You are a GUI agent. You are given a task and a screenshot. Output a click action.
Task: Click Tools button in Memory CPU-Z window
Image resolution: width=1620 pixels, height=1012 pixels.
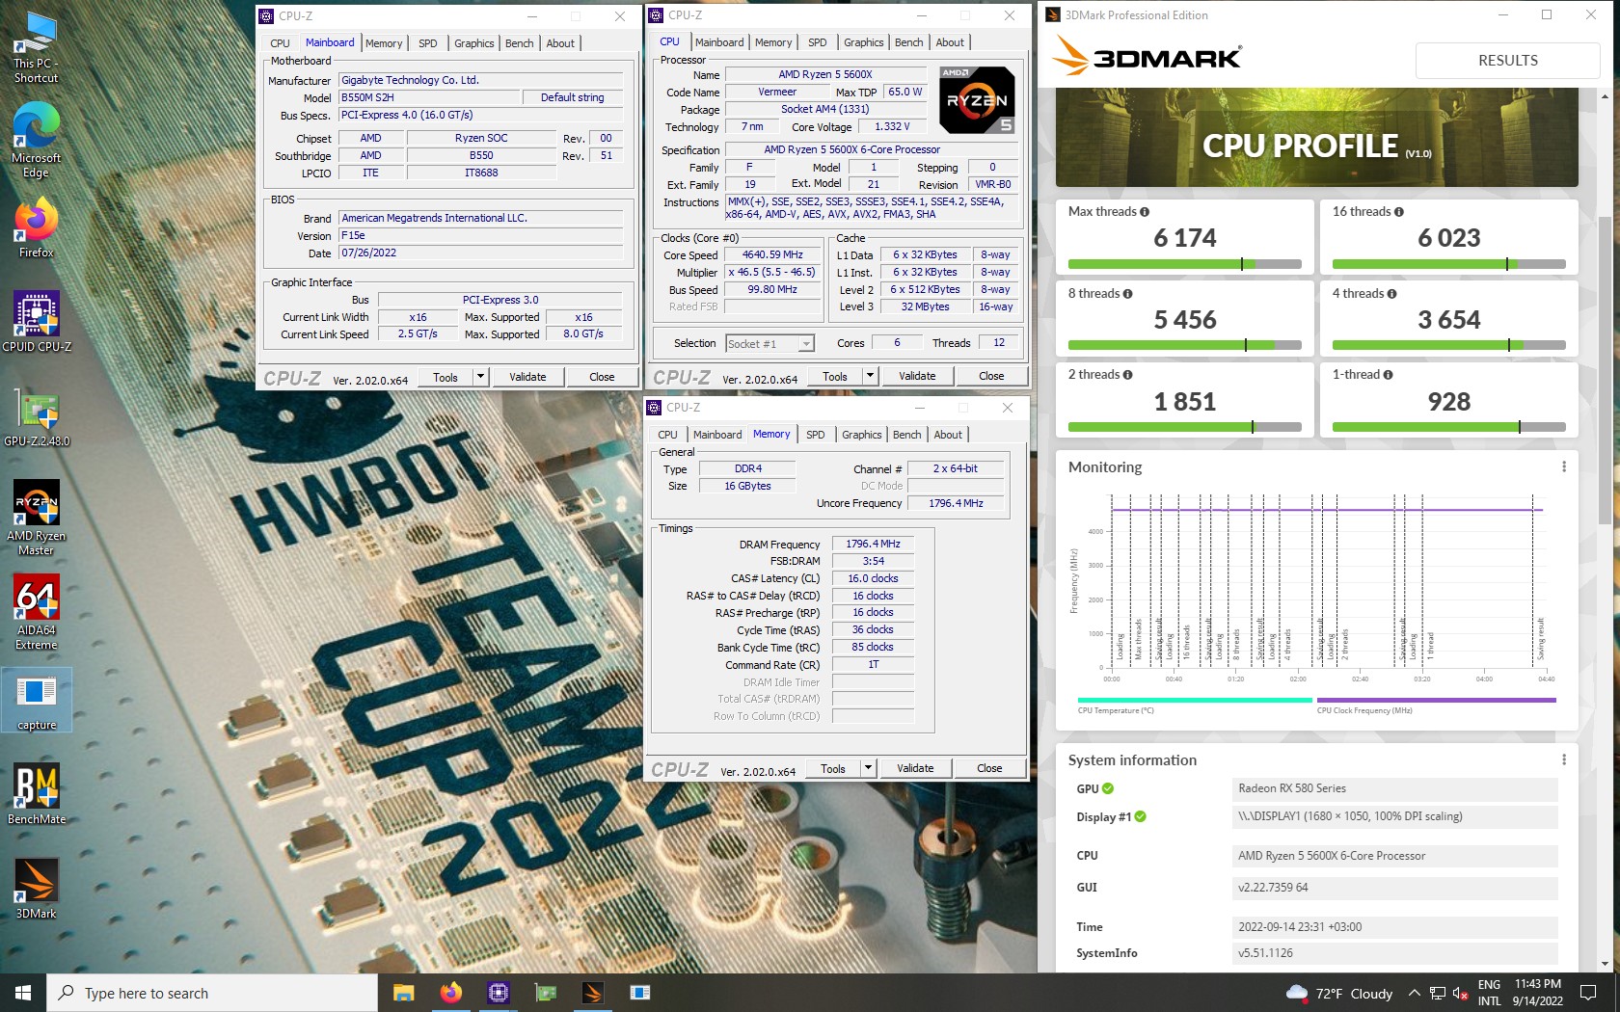pos(833,768)
